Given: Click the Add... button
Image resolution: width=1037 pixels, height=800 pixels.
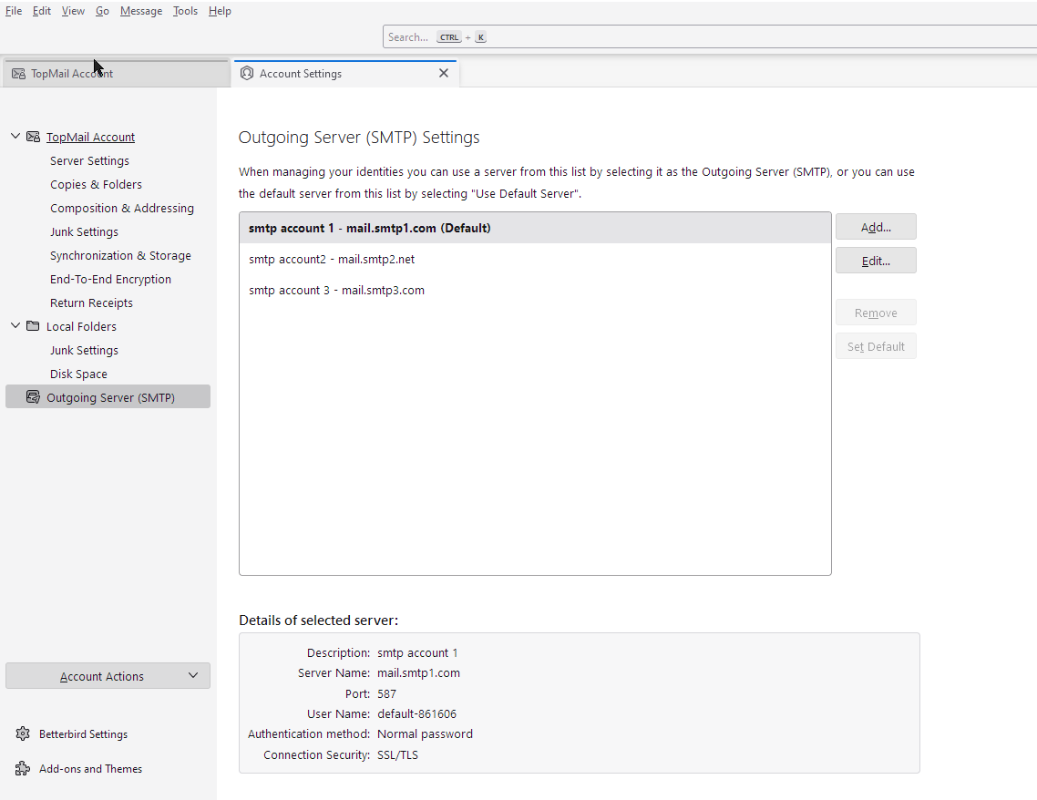Looking at the screenshot, I should click(x=876, y=227).
